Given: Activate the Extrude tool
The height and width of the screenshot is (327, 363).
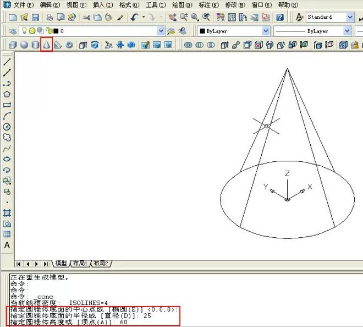Looking at the screenshot, I should (83, 45).
